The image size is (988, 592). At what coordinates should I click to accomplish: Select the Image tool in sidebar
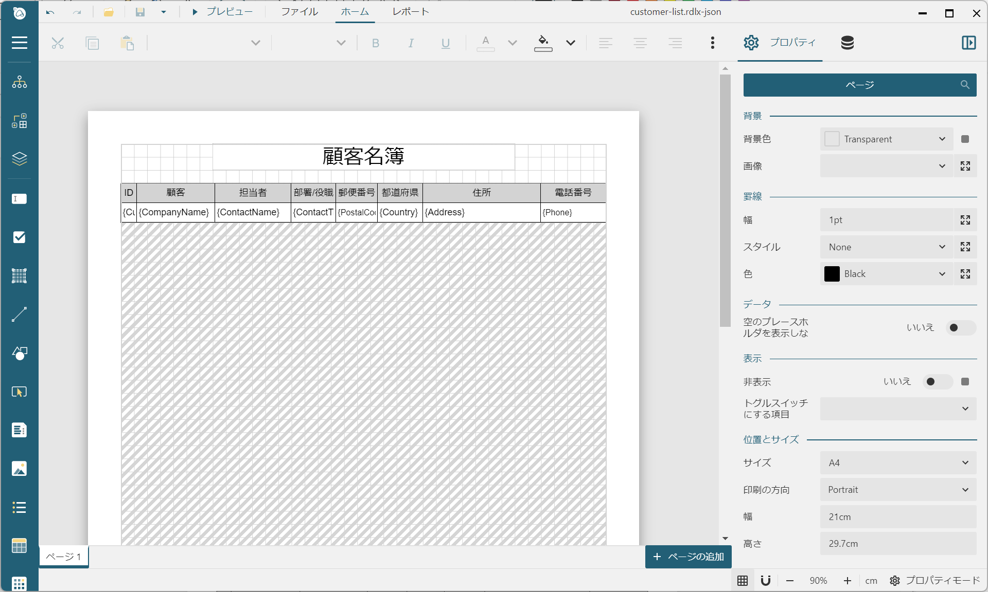pyautogui.click(x=19, y=469)
